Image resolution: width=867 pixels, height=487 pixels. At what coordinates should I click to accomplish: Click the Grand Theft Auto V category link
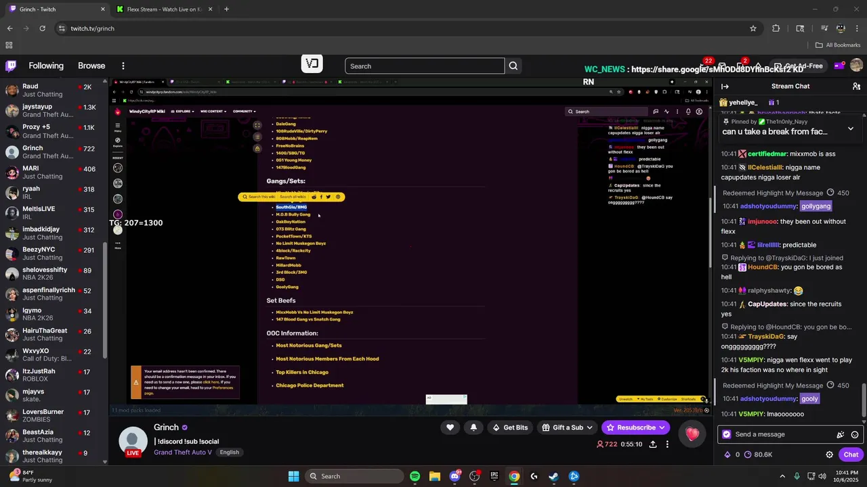click(x=182, y=452)
